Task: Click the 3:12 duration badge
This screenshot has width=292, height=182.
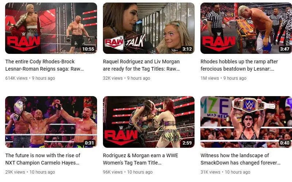Action: 187,49
